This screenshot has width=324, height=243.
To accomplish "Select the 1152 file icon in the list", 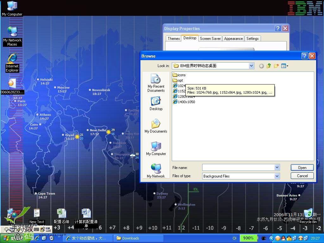I will click(x=175, y=91).
